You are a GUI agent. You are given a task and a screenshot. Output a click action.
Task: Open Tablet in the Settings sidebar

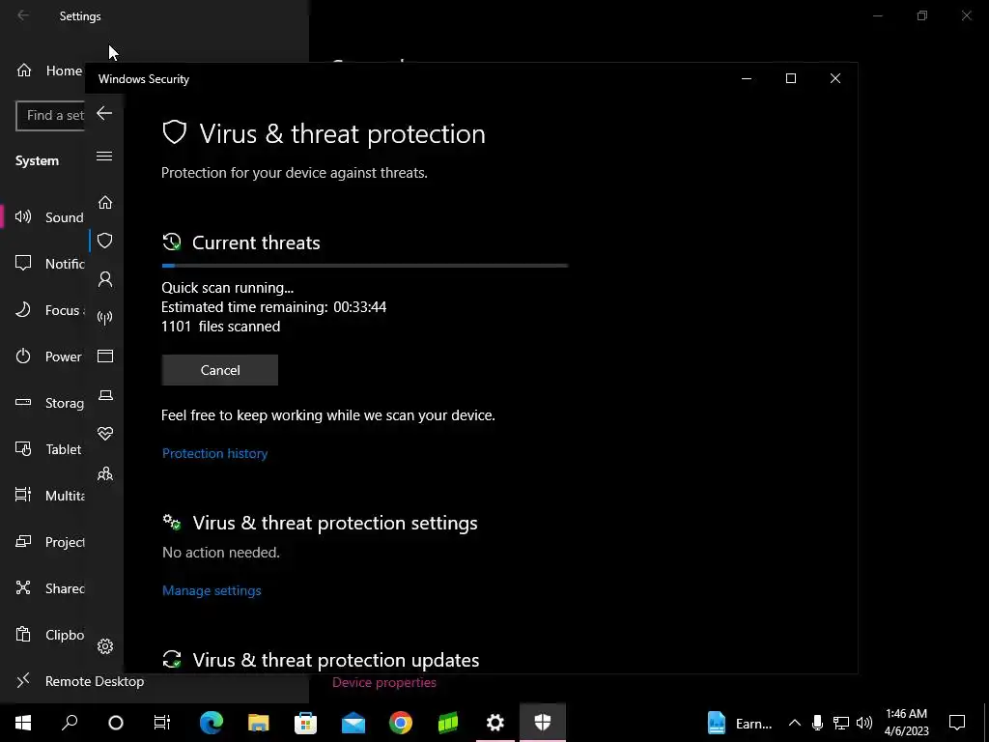pos(49,449)
